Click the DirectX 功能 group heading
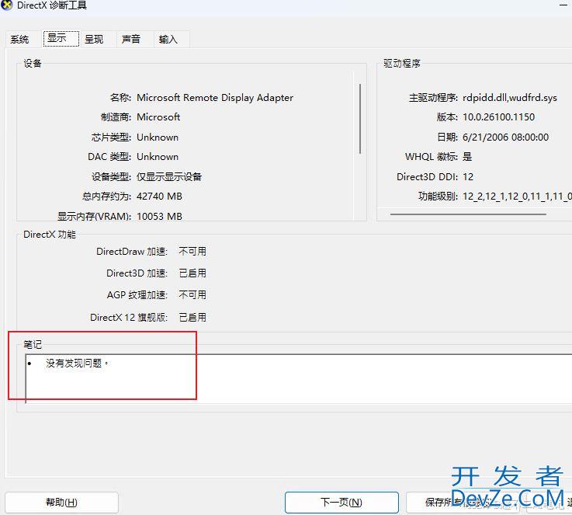Screen dimensions: 572x515 click(x=50, y=235)
